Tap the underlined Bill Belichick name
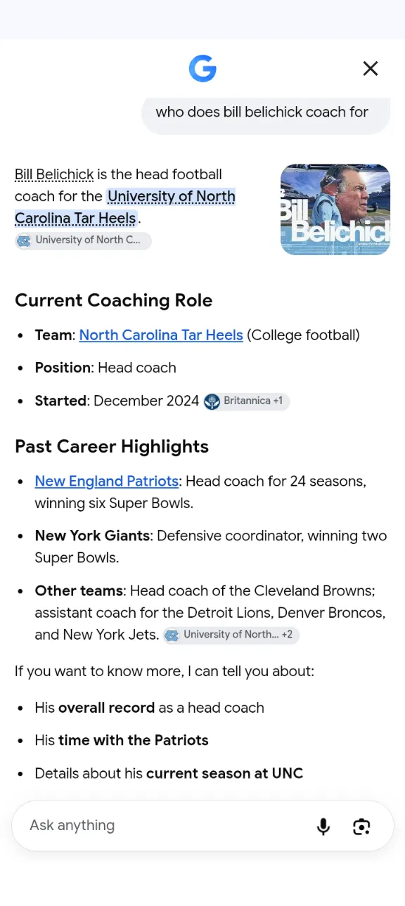The width and height of the screenshot is (405, 906). (x=54, y=174)
